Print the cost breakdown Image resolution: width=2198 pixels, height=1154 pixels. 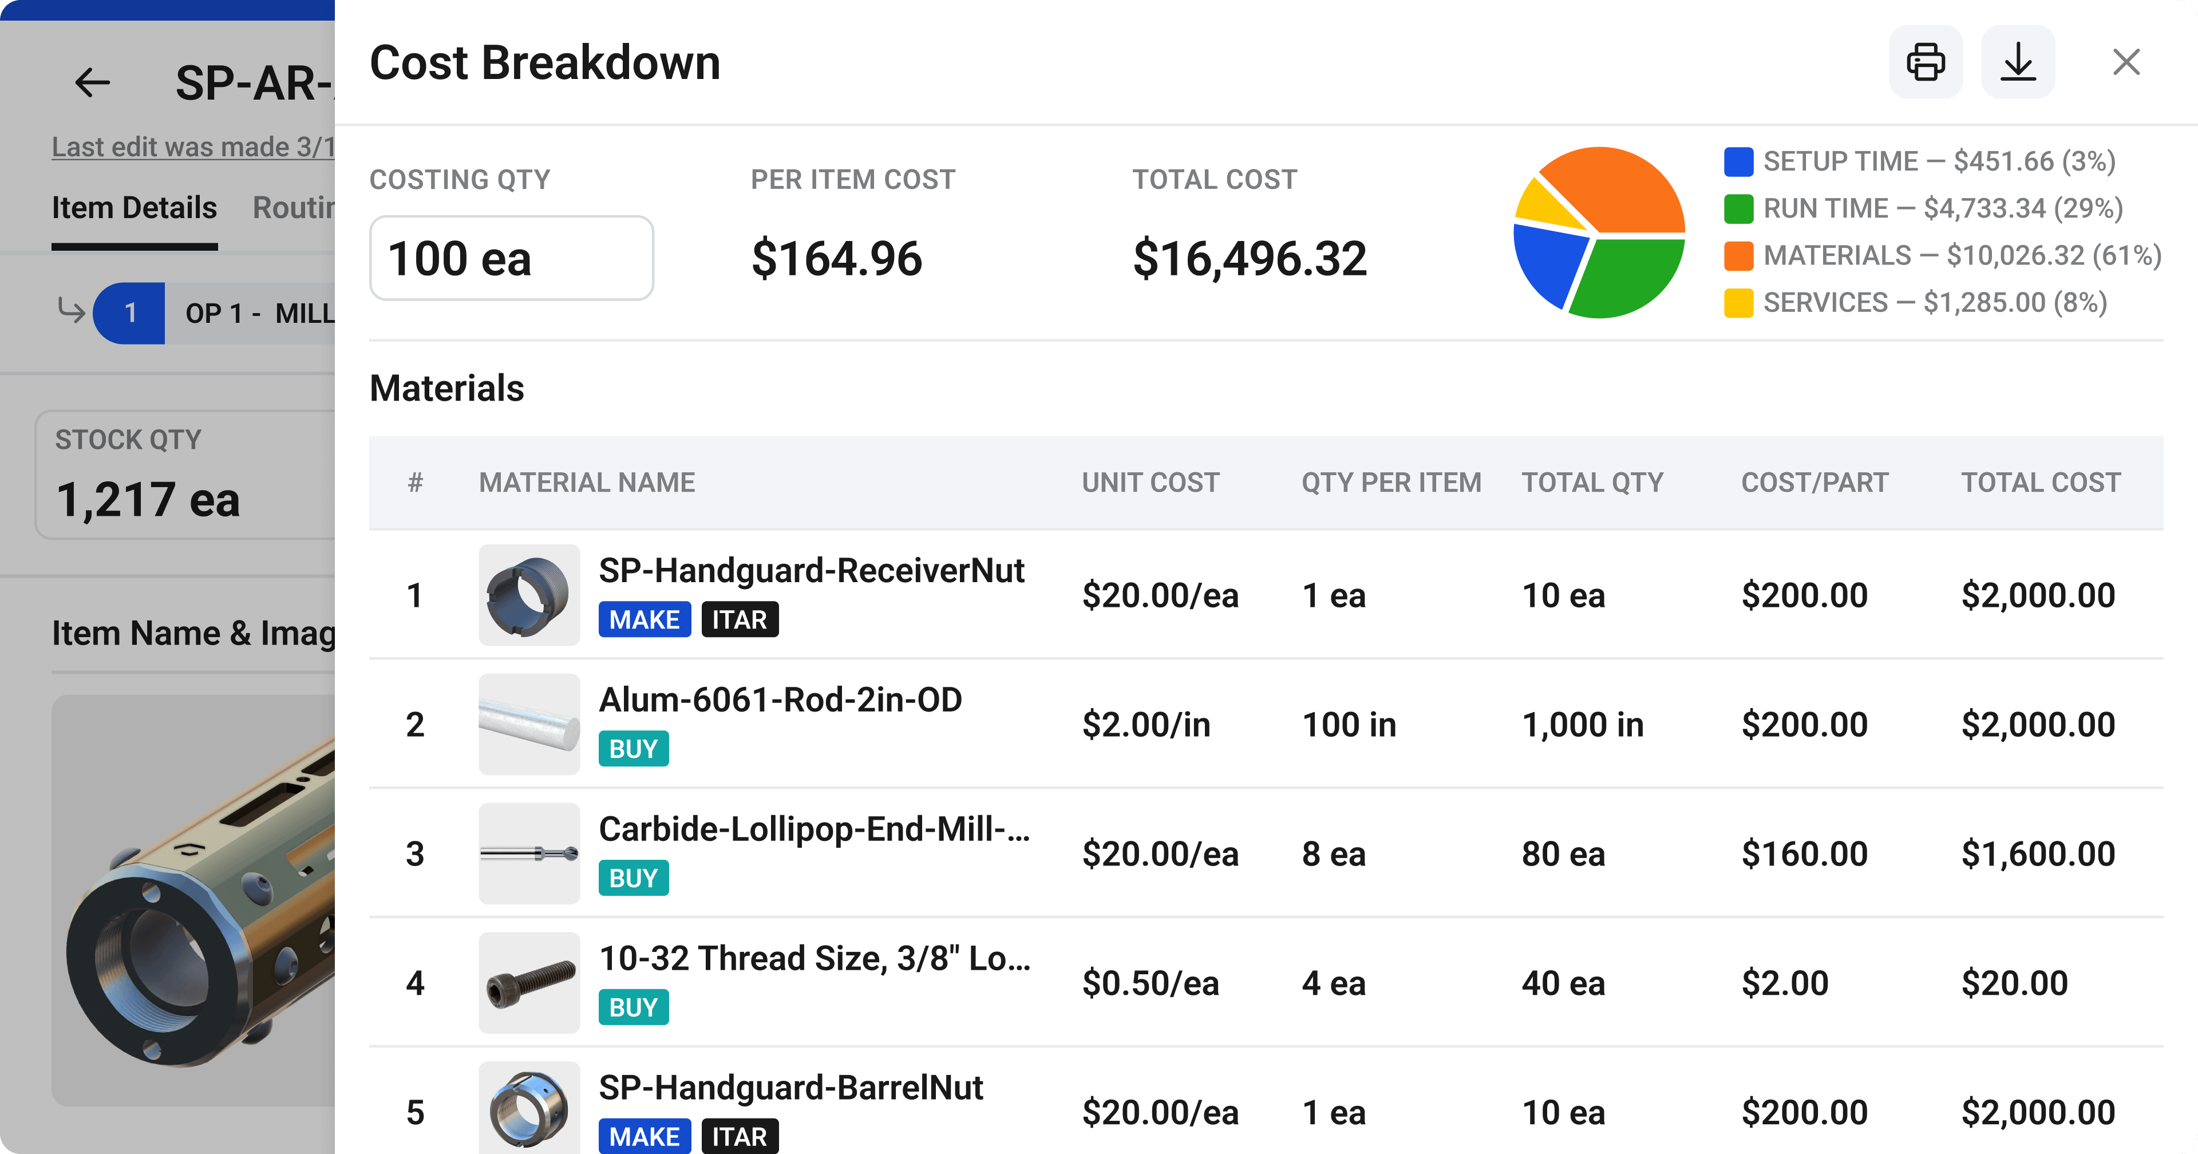point(1925,62)
